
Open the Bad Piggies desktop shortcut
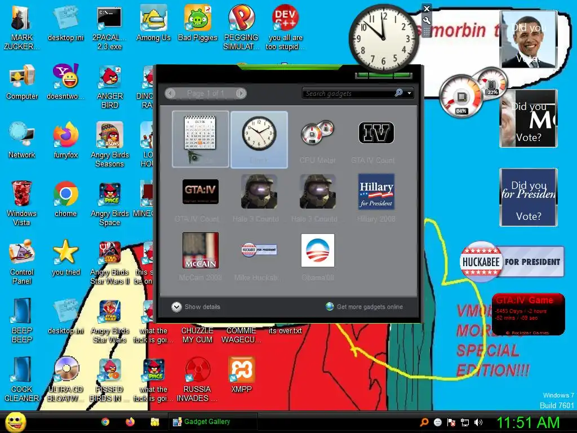pyautogui.click(x=198, y=23)
